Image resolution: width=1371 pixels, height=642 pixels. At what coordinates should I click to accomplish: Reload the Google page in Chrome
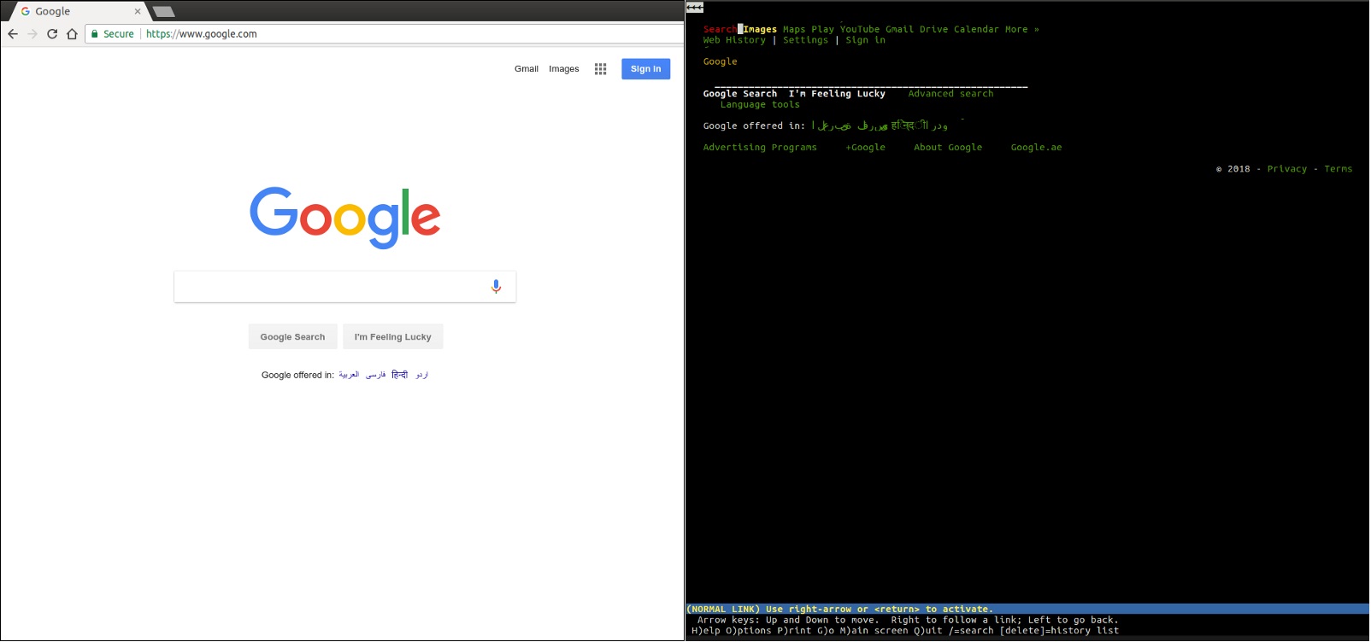[52, 34]
